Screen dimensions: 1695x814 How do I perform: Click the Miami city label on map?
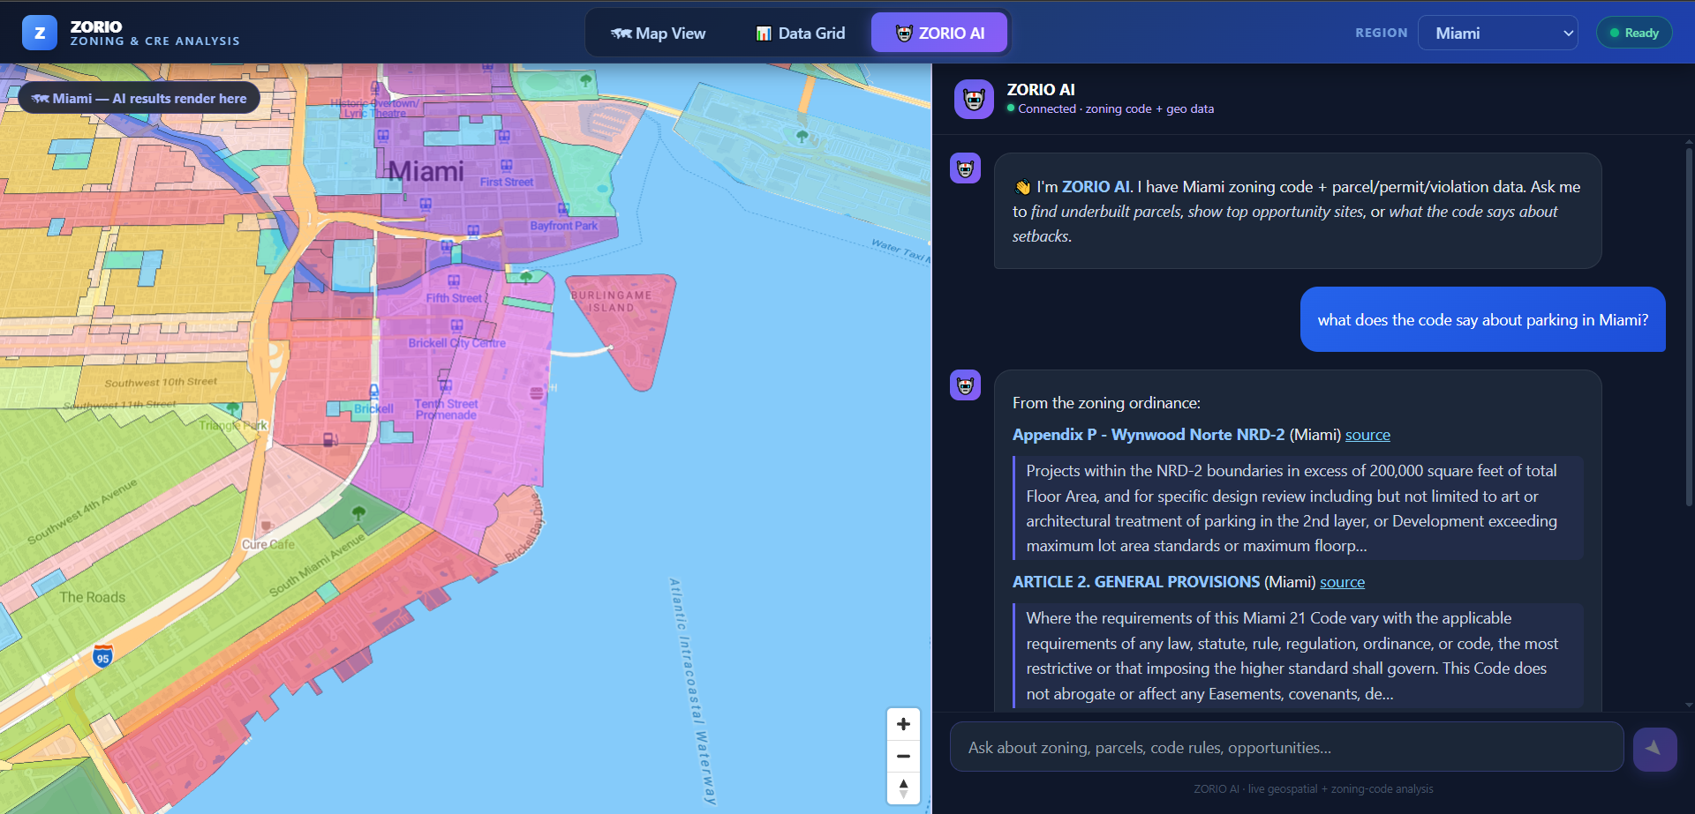click(x=426, y=171)
